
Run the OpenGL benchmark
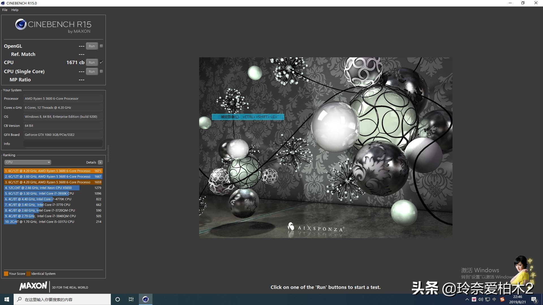click(x=92, y=46)
